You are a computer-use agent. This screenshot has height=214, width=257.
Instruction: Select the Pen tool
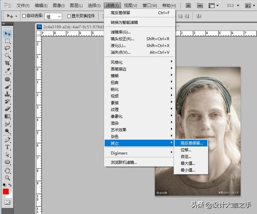7,140
